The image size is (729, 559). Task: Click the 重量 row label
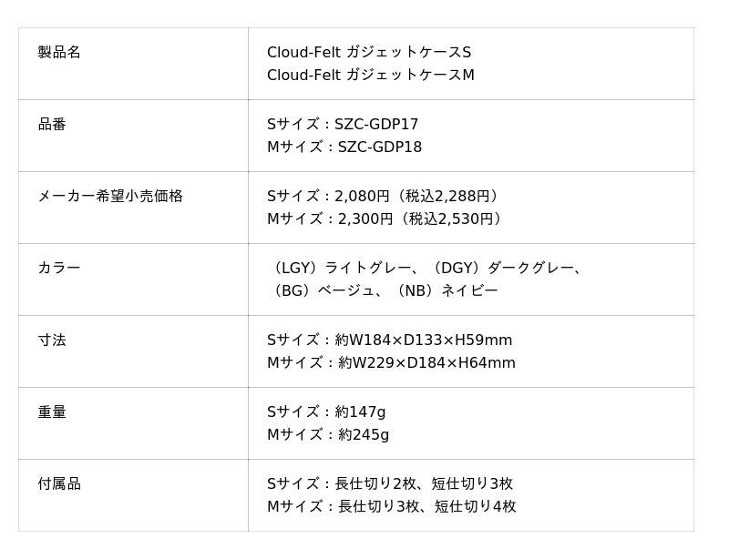point(52,412)
